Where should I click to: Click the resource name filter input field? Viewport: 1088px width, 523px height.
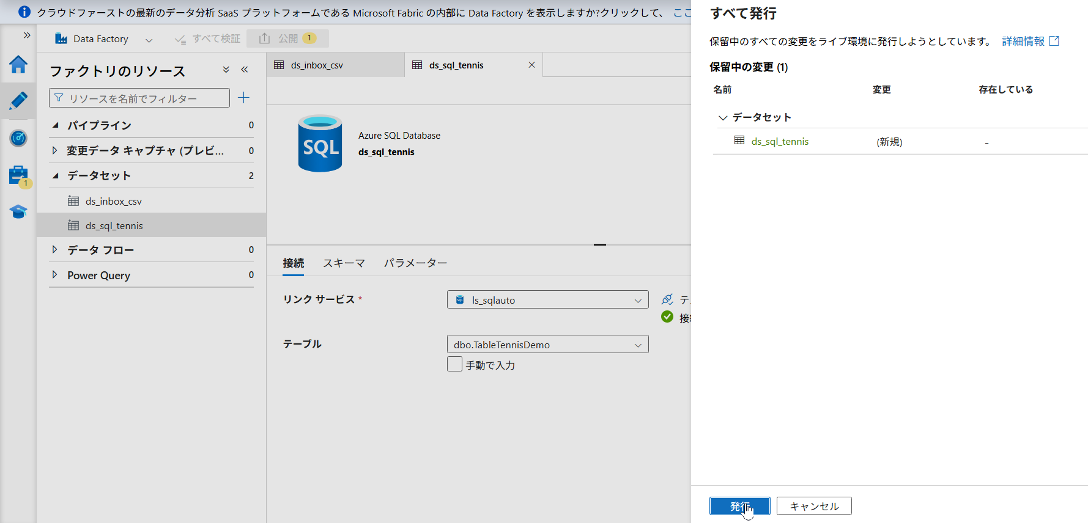coord(139,98)
